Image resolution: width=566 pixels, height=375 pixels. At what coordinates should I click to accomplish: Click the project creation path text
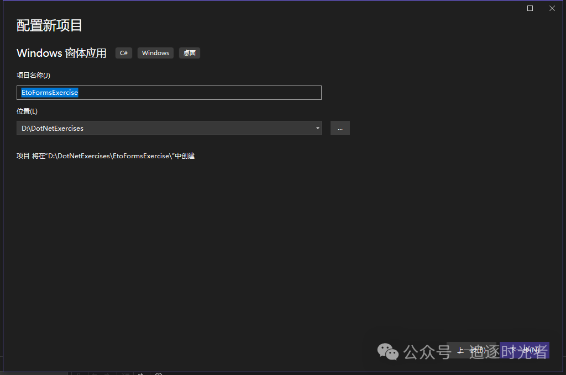105,156
